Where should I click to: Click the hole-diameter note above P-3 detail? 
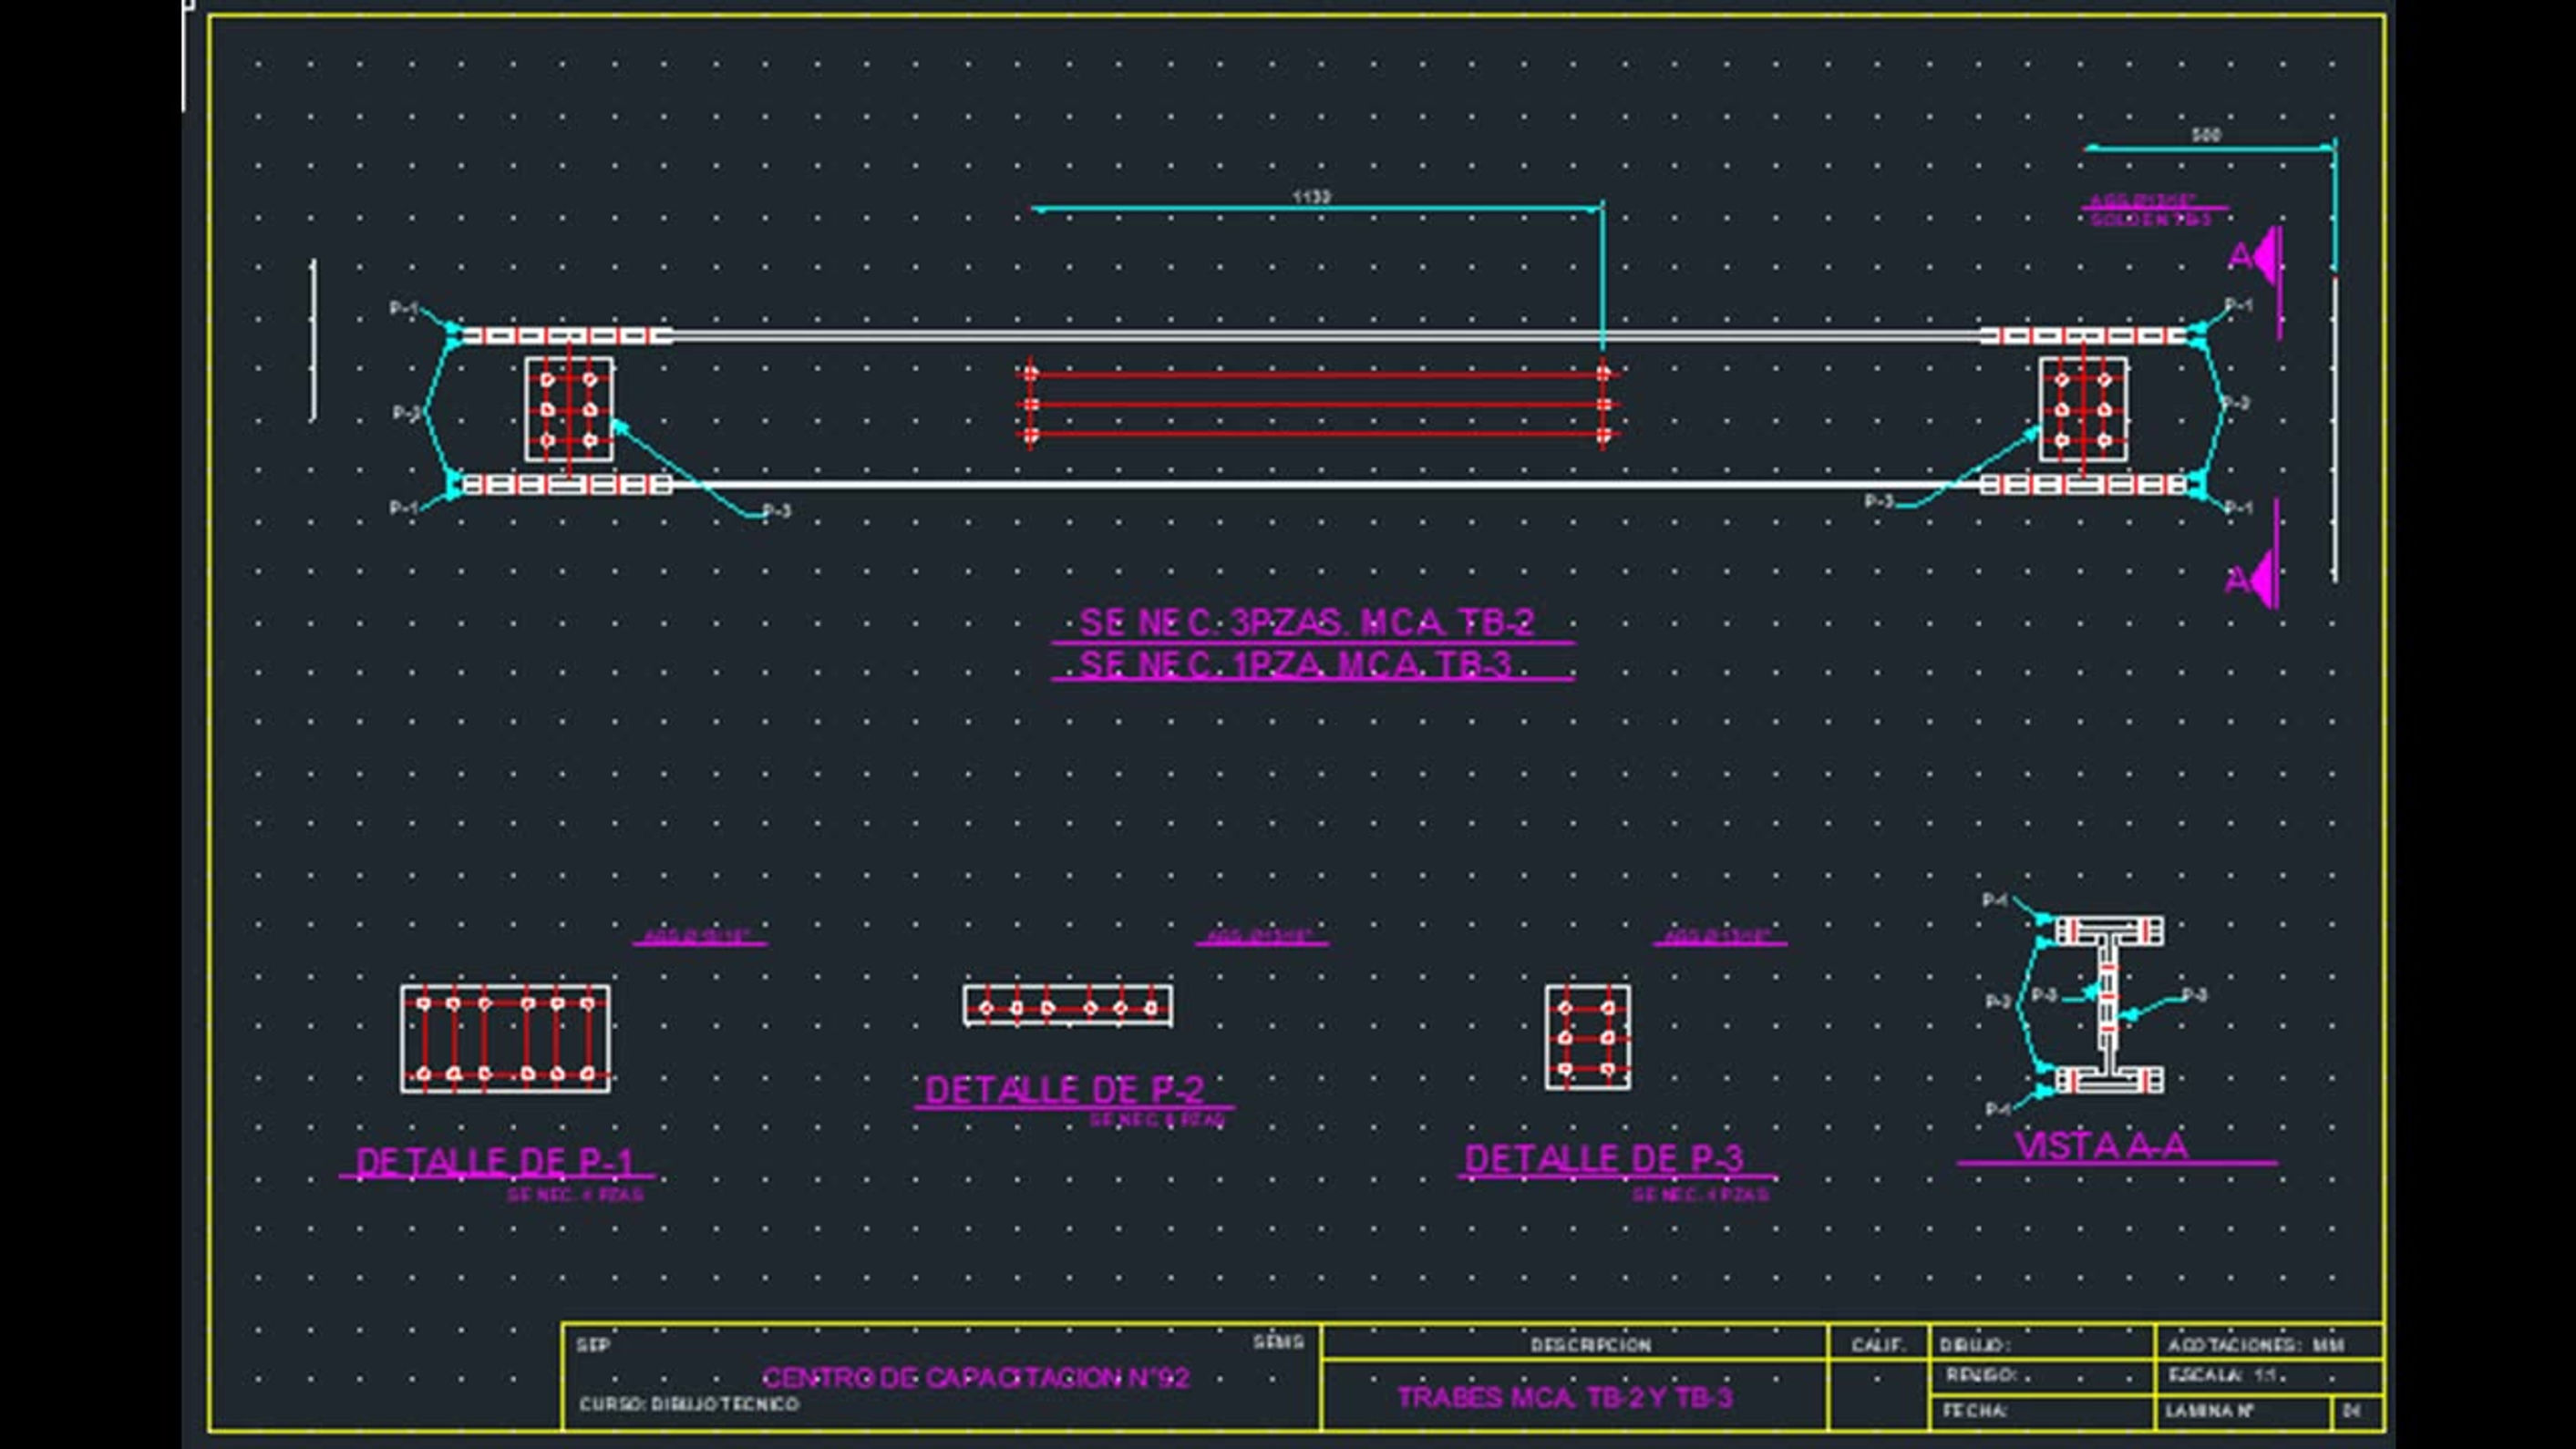(x=1716, y=936)
